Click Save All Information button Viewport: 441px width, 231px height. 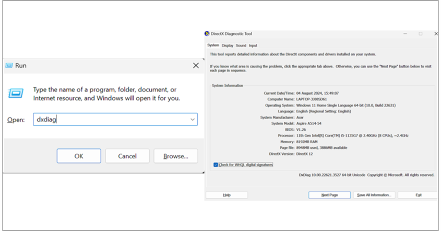(x=374, y=195)
